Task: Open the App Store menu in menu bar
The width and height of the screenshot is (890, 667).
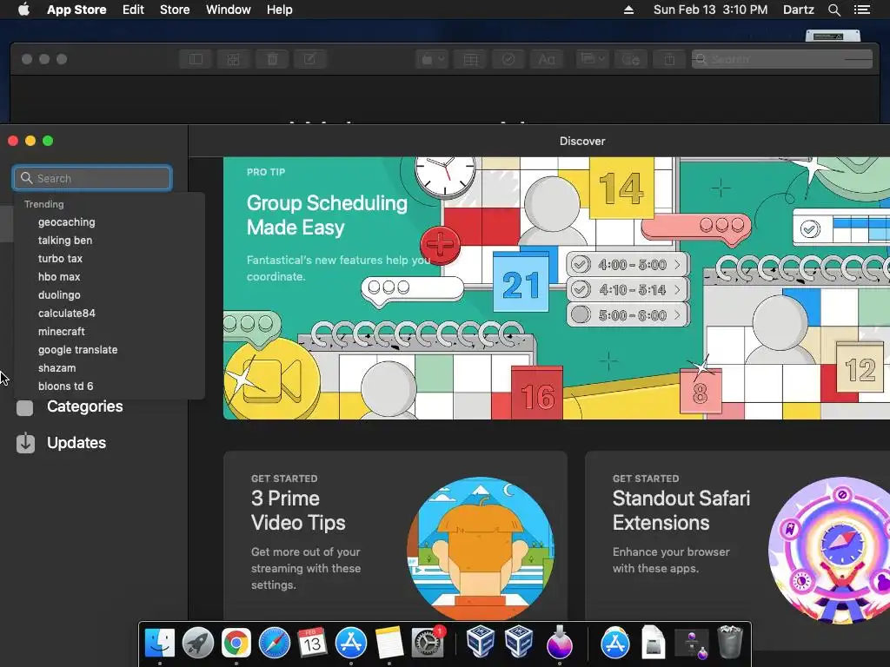Action: (76, 10)
